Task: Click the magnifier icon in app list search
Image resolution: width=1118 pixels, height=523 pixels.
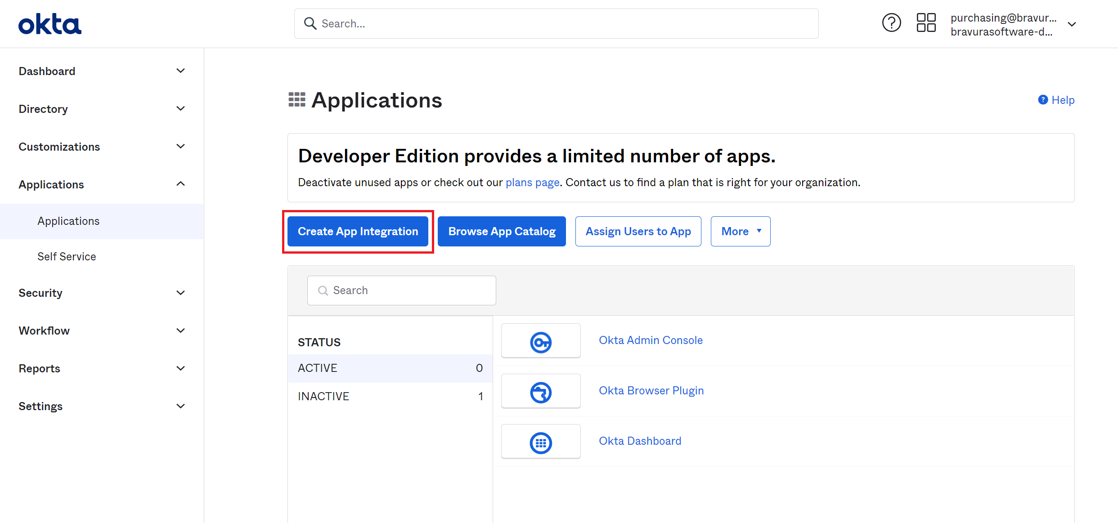Action: [323, 291]
